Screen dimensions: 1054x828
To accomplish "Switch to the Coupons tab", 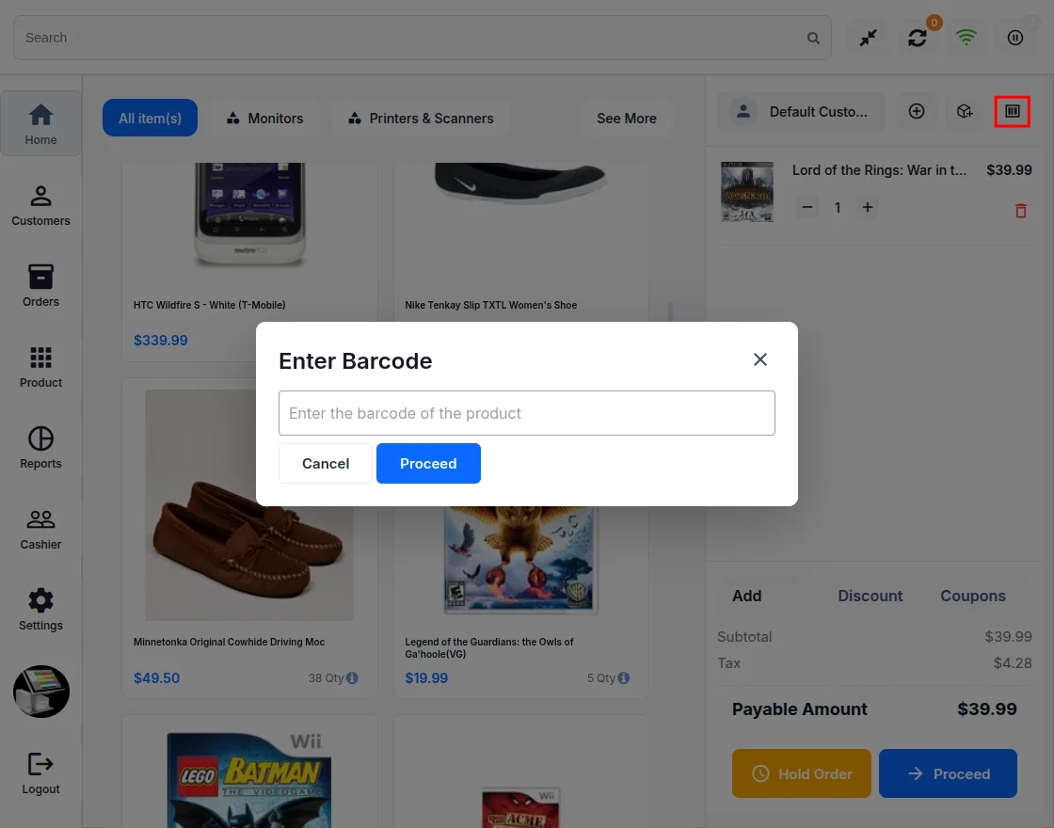I will click(973, 596).
